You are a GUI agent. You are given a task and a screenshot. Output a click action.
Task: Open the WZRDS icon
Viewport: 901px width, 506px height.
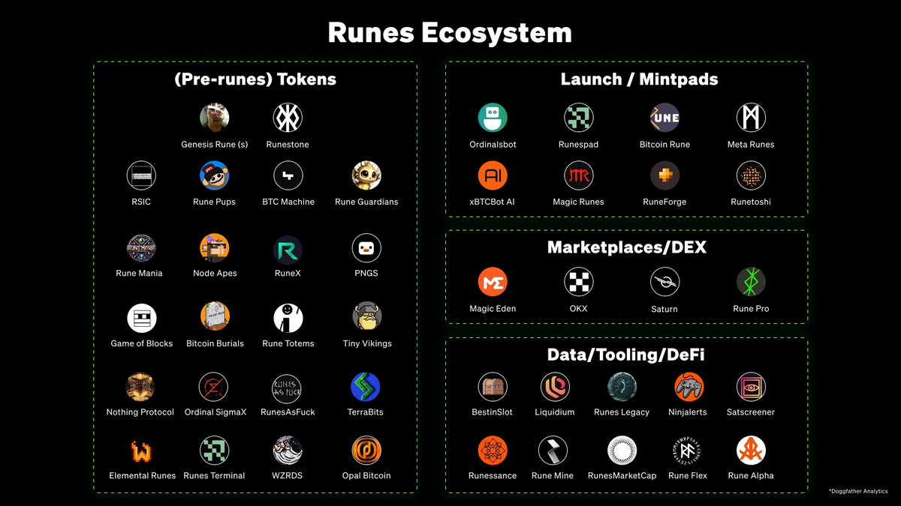(288, 451)
